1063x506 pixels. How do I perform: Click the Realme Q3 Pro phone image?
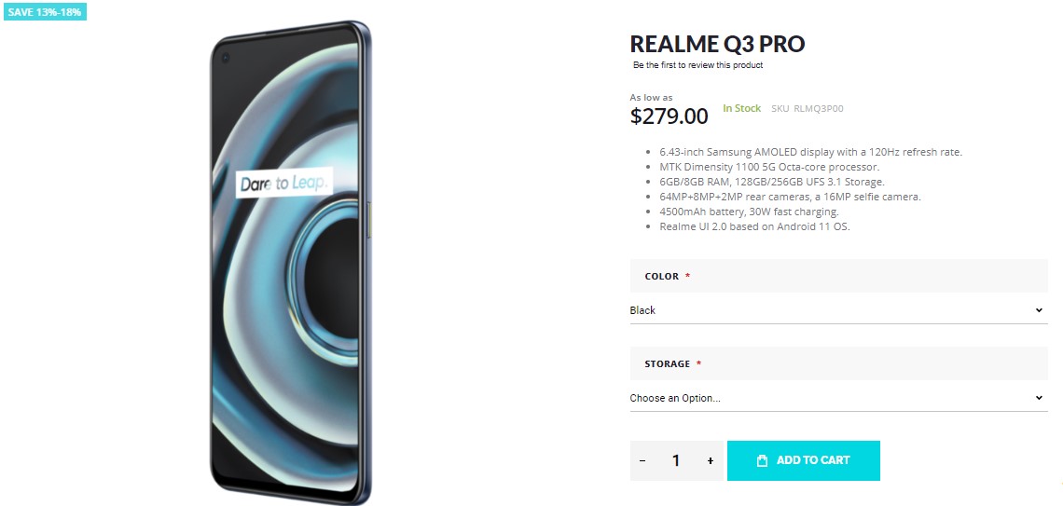(290, 261)
